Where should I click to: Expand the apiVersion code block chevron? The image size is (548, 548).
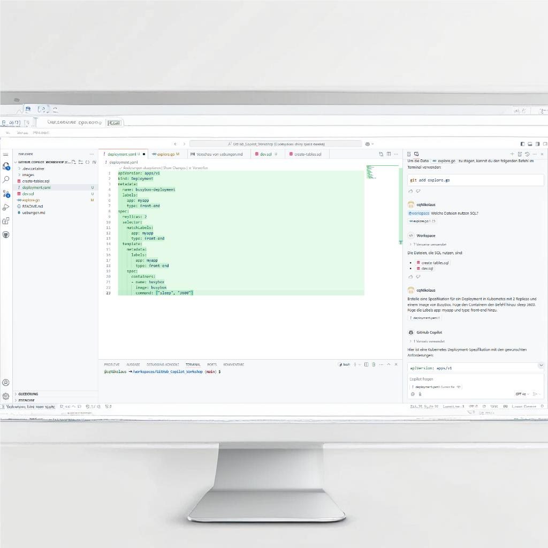[x=541, y=366]
